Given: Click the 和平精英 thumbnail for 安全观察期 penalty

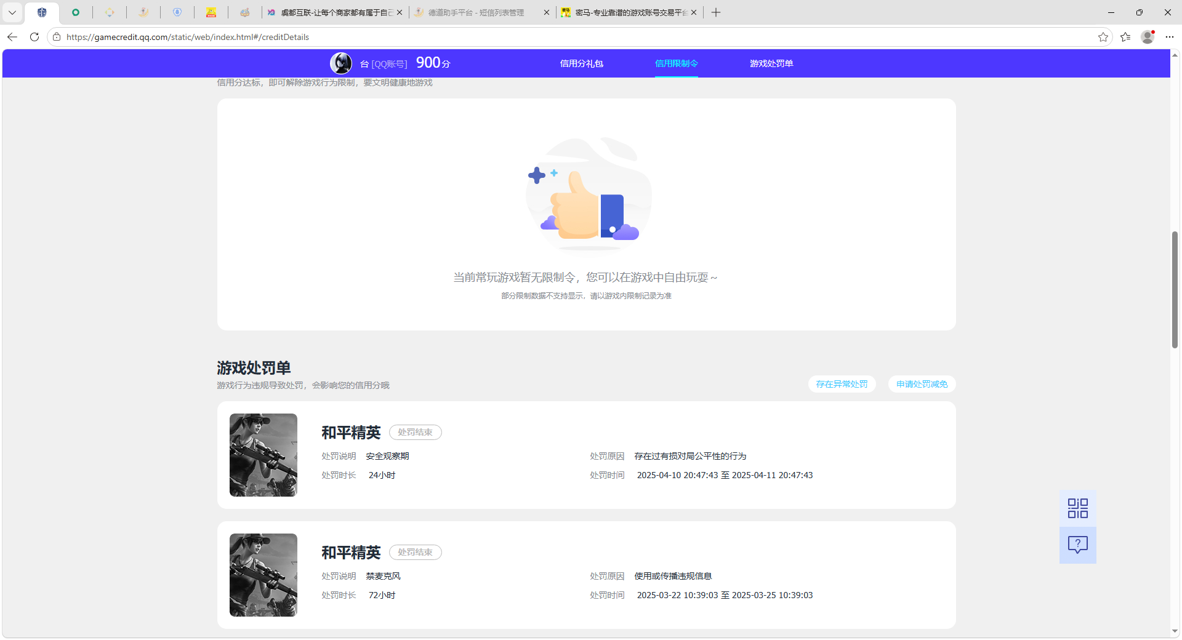Looking at the screenshot, I should (263, 455).
